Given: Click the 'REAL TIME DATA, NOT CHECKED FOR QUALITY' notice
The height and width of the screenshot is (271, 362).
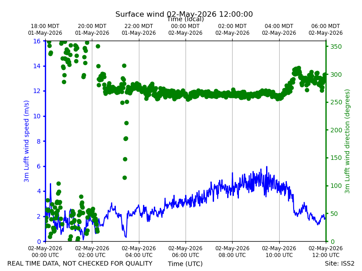Looking at the screenshot, I should pos(80,263).
